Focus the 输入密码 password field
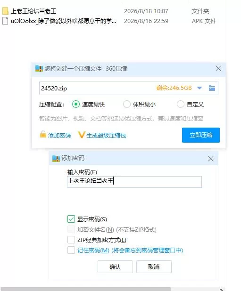The image size is (241, 291). click(x=134, y=182)
